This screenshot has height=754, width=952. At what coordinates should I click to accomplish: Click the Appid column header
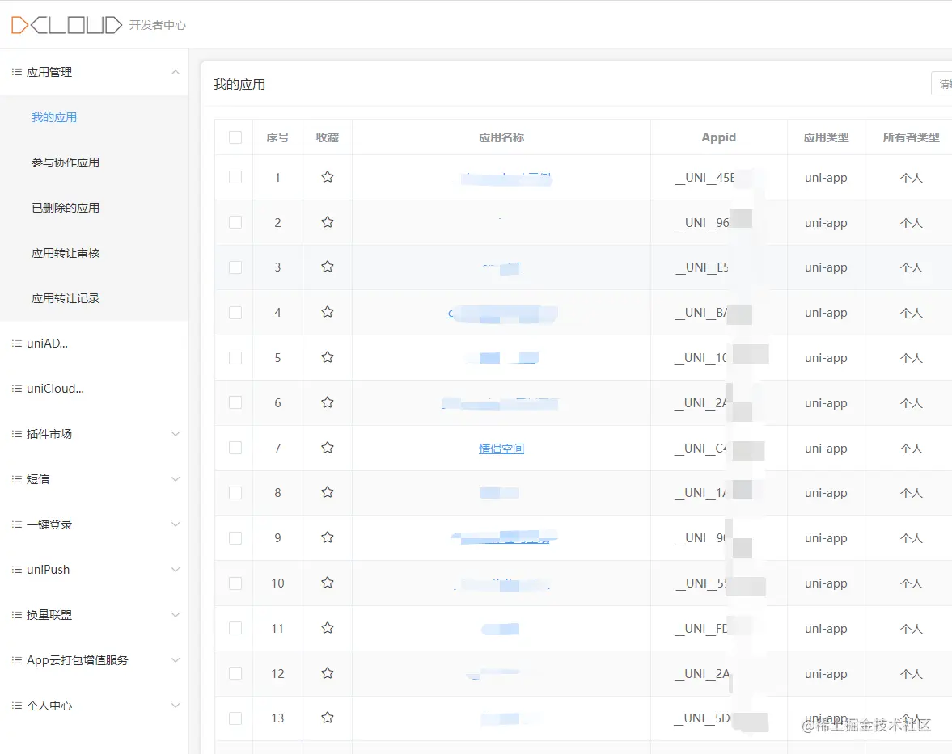pyautogui.click(x=719, y=137)
